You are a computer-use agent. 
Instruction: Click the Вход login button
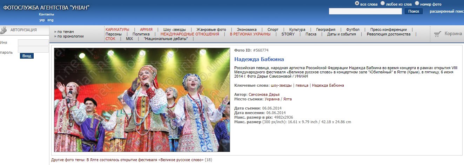click(x=27, y=56)
